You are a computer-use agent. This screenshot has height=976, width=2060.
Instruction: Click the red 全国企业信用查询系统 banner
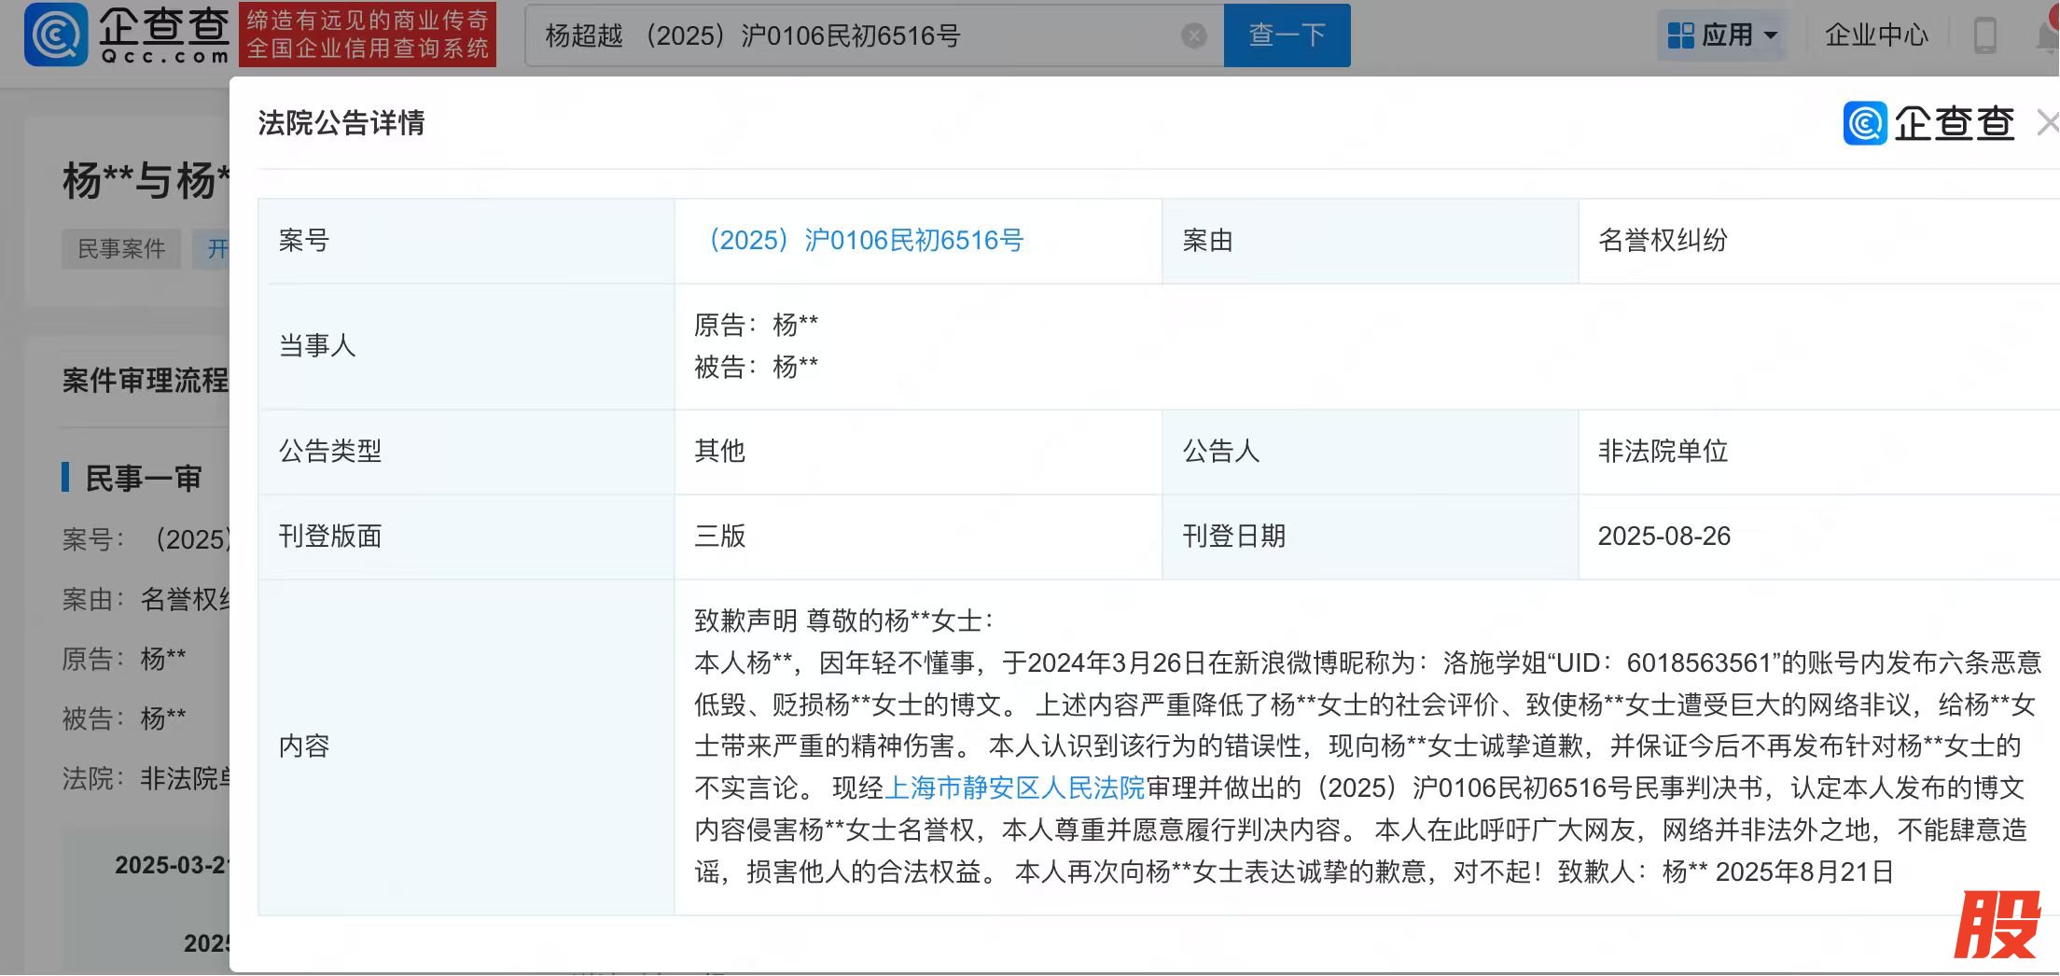click(x=367, y=35)
